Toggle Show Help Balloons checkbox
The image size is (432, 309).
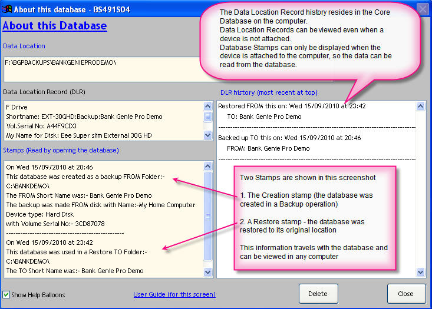[x=6, y=295]
